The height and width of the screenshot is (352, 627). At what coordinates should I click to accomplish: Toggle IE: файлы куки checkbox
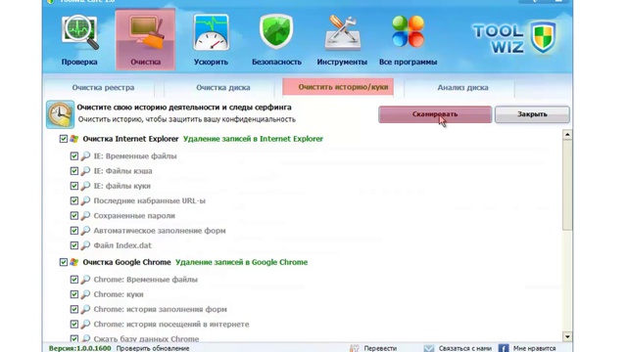pos(74,186)
